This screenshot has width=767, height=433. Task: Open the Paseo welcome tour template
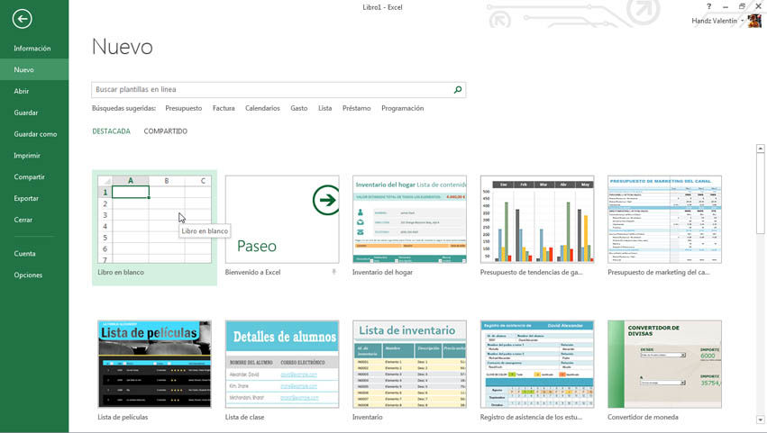tap(282, 220)
